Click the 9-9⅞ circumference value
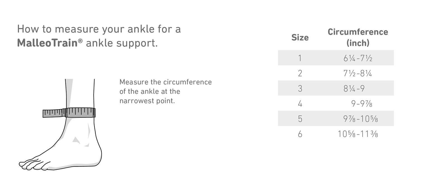This screenshot has width=447, height=191. [x=362, y=104]
